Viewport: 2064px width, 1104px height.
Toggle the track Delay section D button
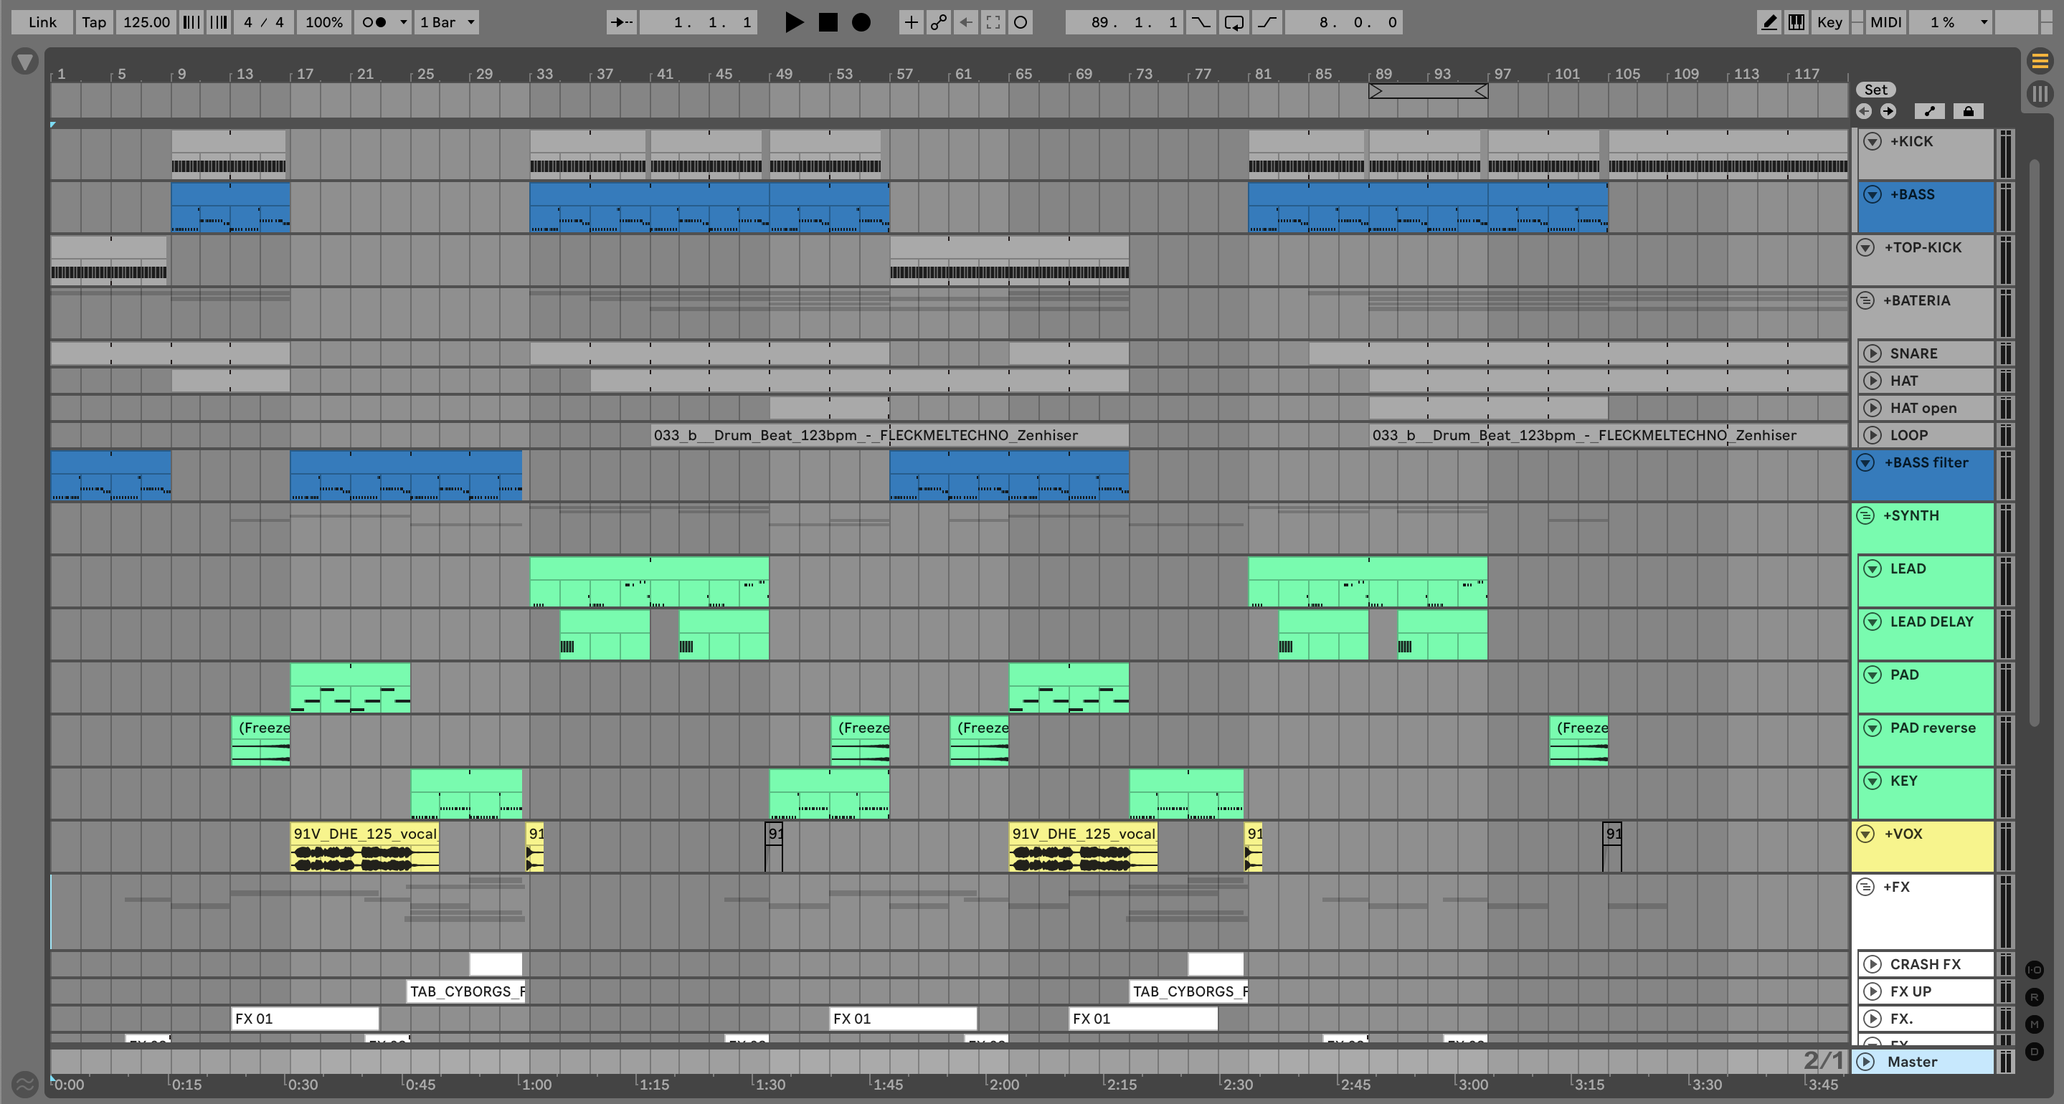click(x=2035, y=1052)
